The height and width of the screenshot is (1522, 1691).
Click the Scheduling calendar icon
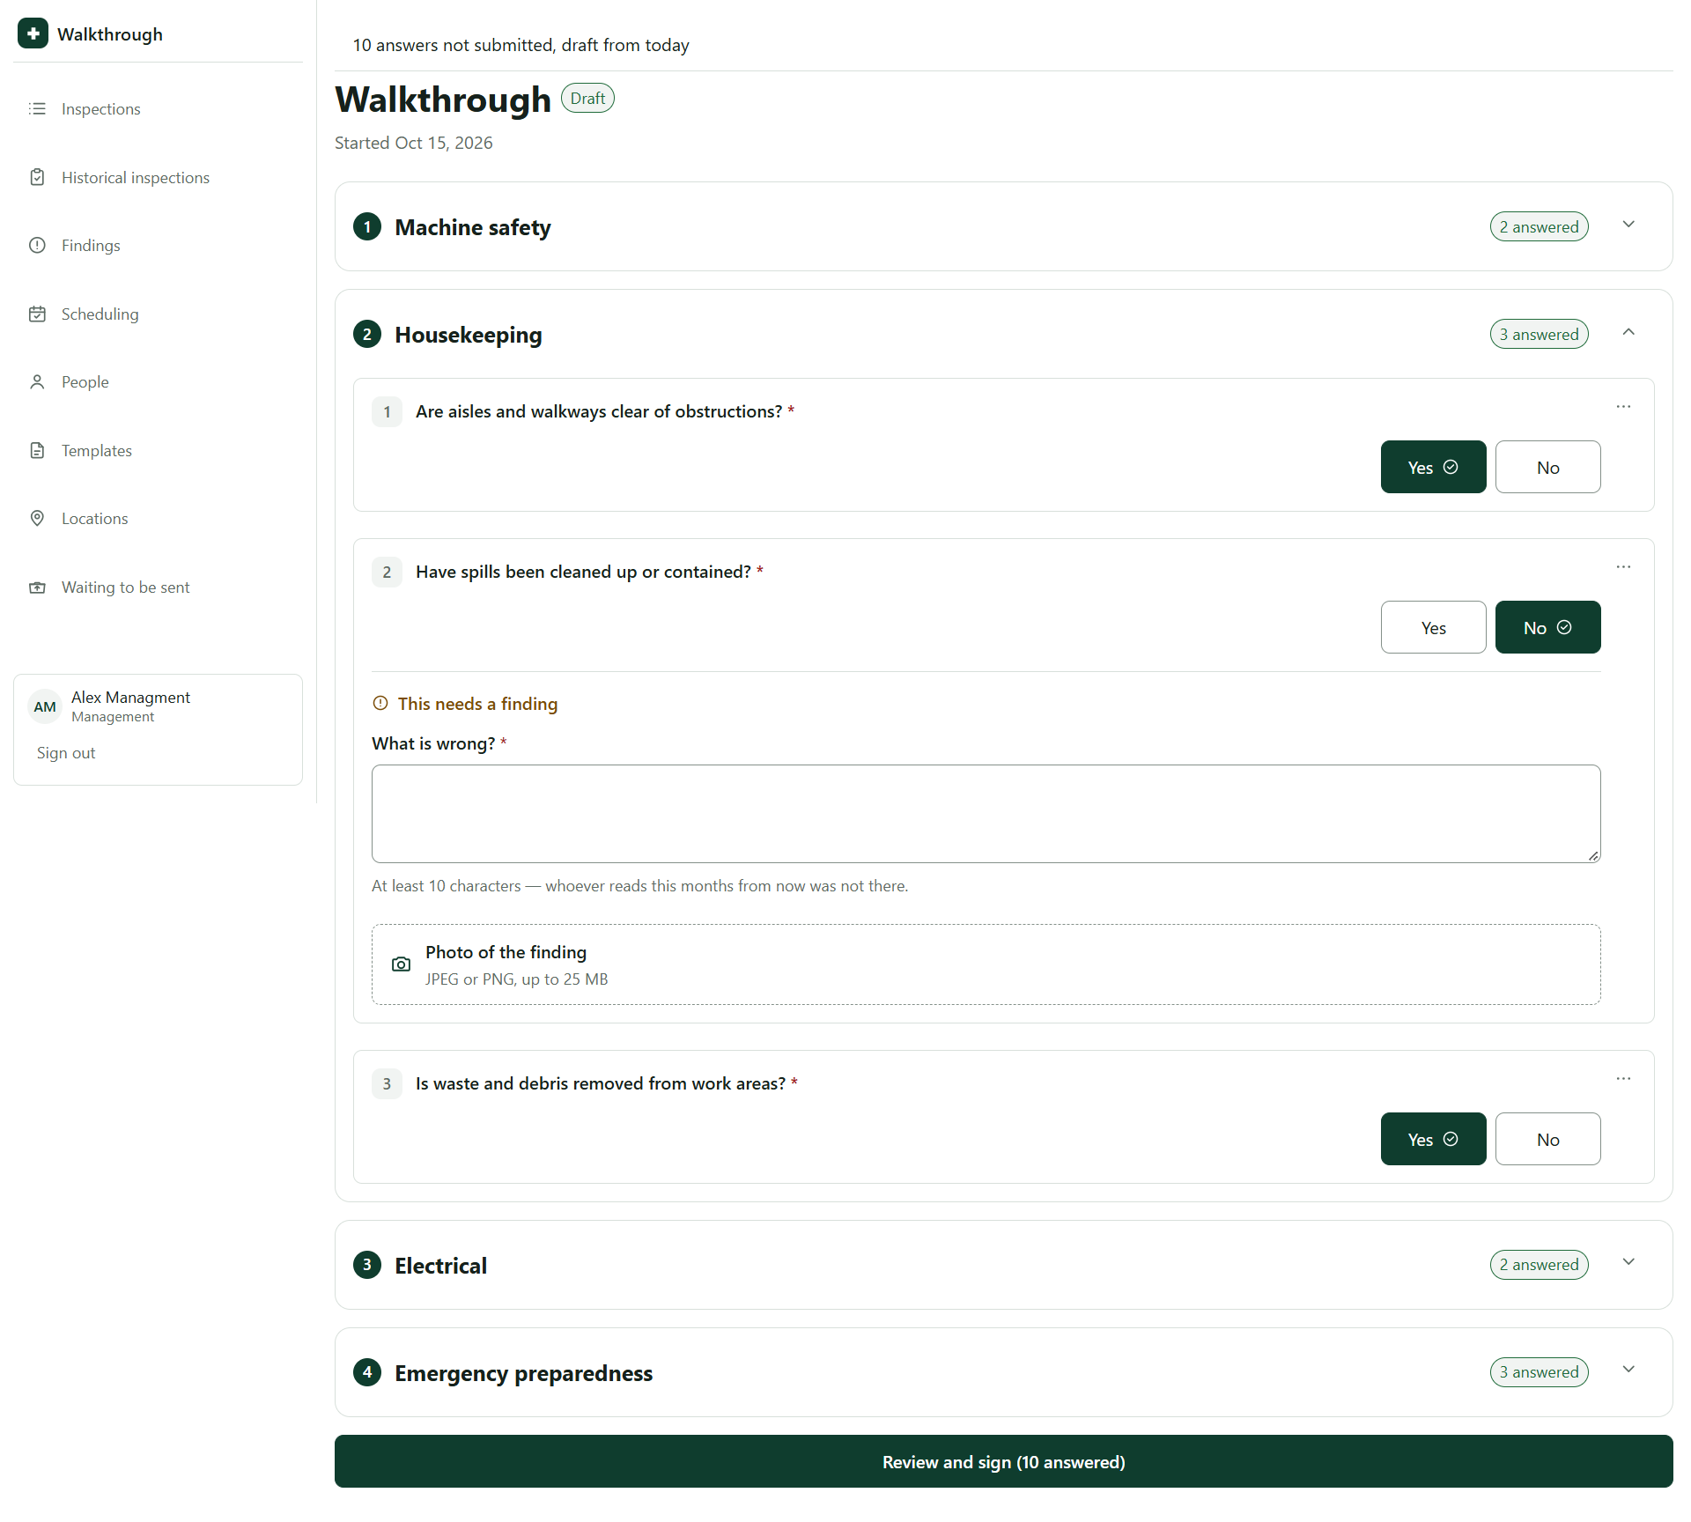(37, 314)
